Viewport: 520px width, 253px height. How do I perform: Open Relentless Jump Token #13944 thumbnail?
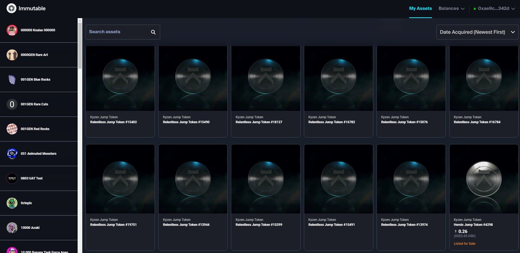193,179
